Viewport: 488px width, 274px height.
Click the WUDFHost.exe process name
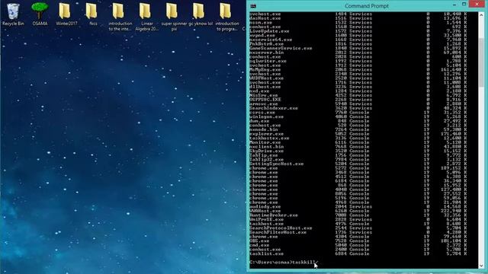coord(266,78)
